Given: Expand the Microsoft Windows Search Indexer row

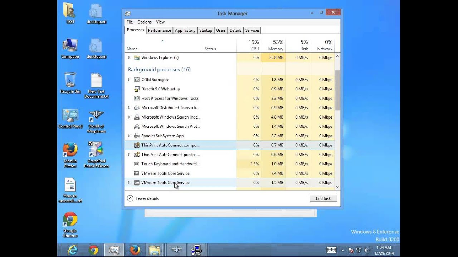Looking at the screenshot, I should (x=129, y=117).
